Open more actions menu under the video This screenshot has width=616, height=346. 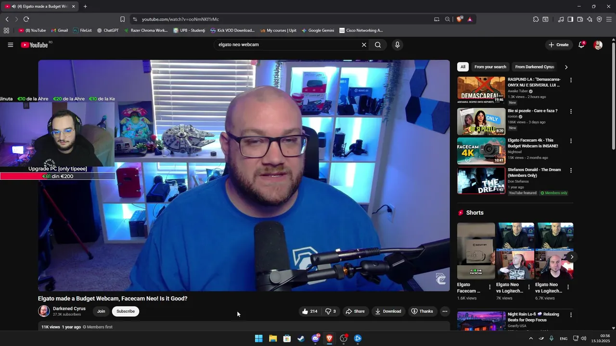coord(445,311)
